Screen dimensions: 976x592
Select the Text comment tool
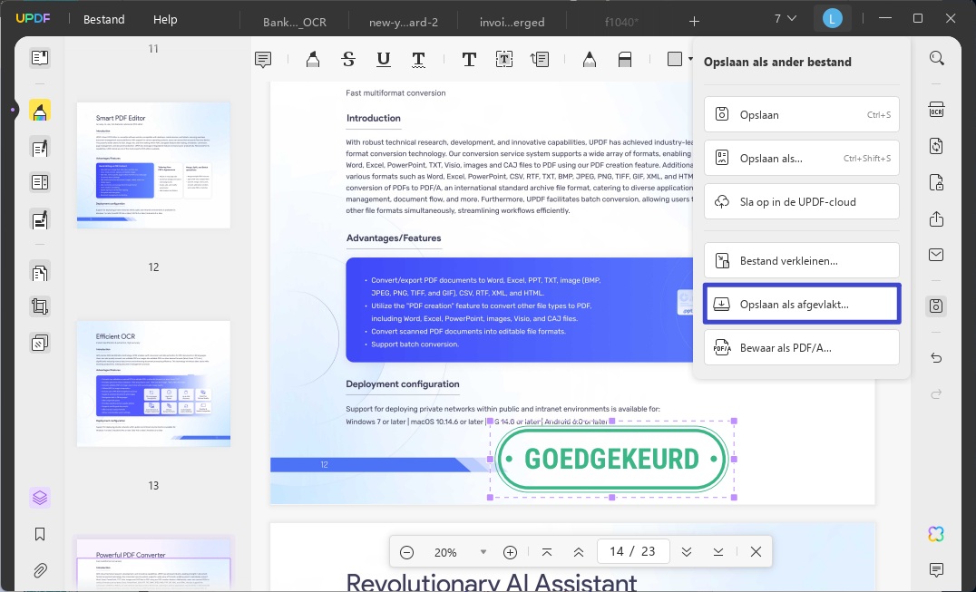tap(469, 60)
